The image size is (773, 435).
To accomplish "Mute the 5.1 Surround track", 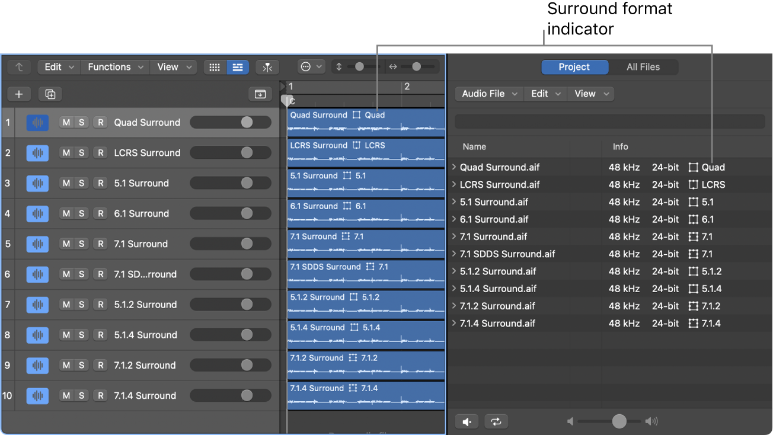I will pyautogui.click(x=65, y=183).
